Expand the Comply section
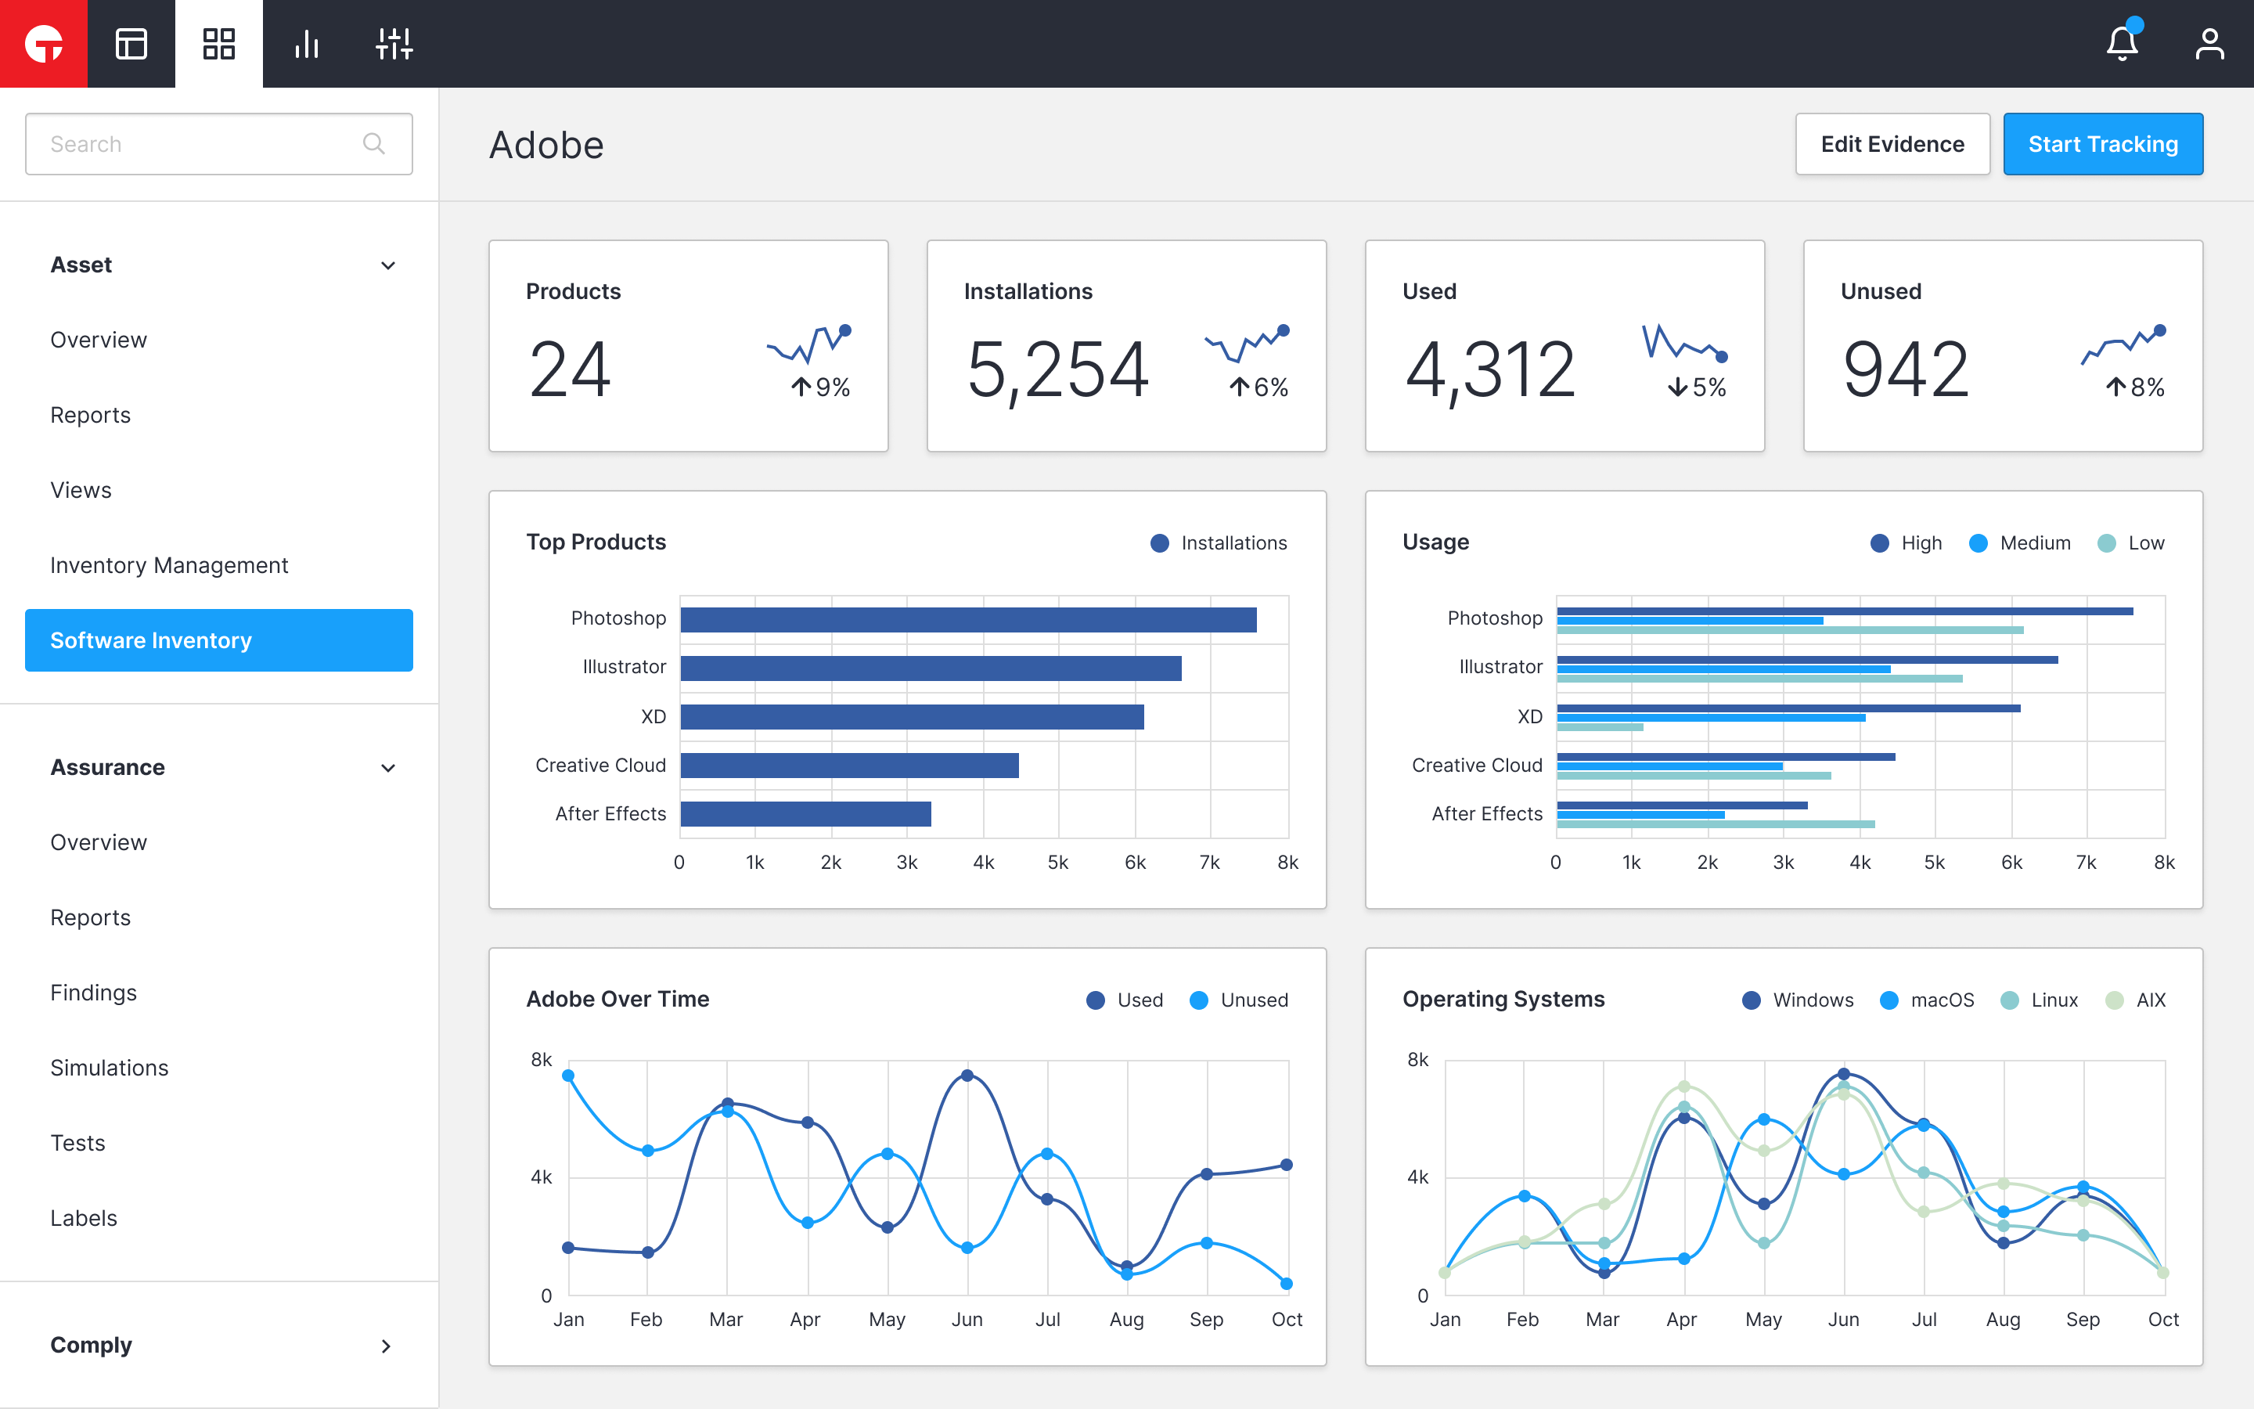 [x=386, y=1346]
